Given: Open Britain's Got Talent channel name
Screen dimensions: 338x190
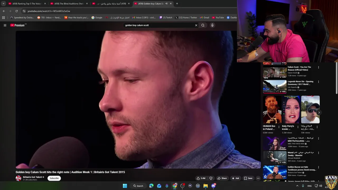Looking at the screenshot, I should point(32,177).
